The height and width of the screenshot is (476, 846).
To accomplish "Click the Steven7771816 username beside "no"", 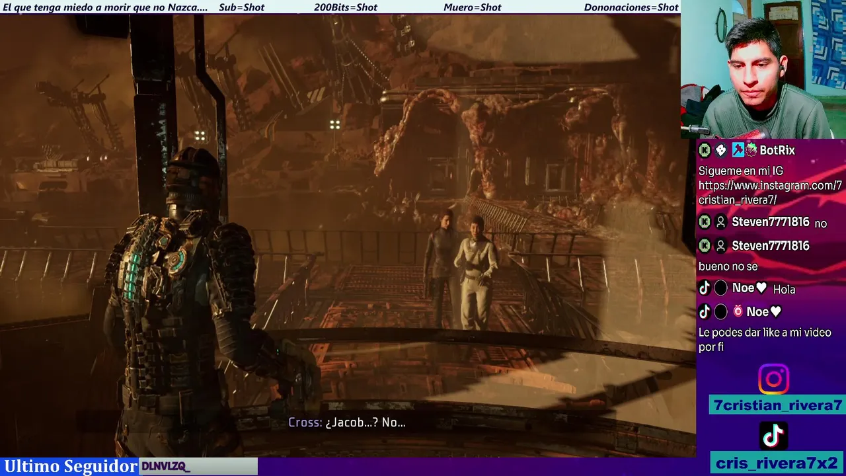I will pos(771,223).
